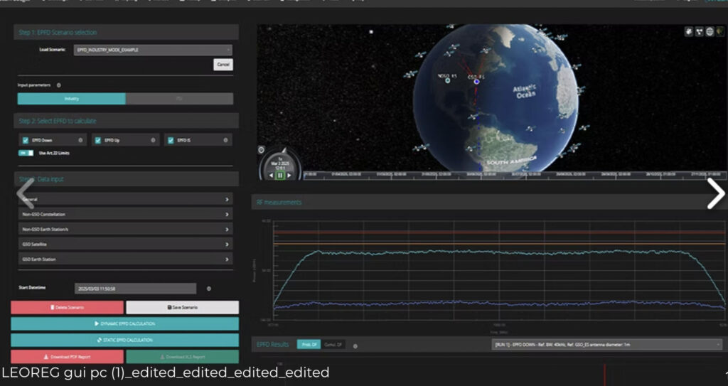
Task: Uncheck the EPFD Down checkbox
Action: coord(26,141)
